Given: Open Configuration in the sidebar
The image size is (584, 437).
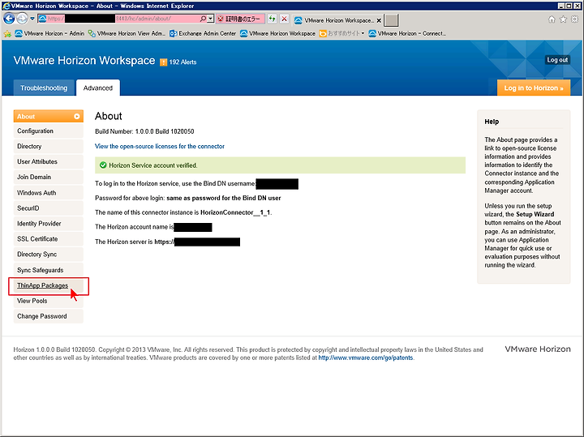Looking at the screenshot, I should coord(49,131).
